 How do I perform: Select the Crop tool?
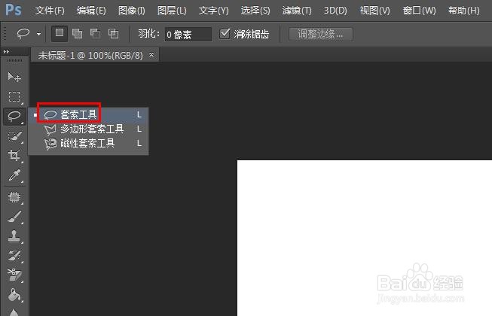[x=14, y=155]
